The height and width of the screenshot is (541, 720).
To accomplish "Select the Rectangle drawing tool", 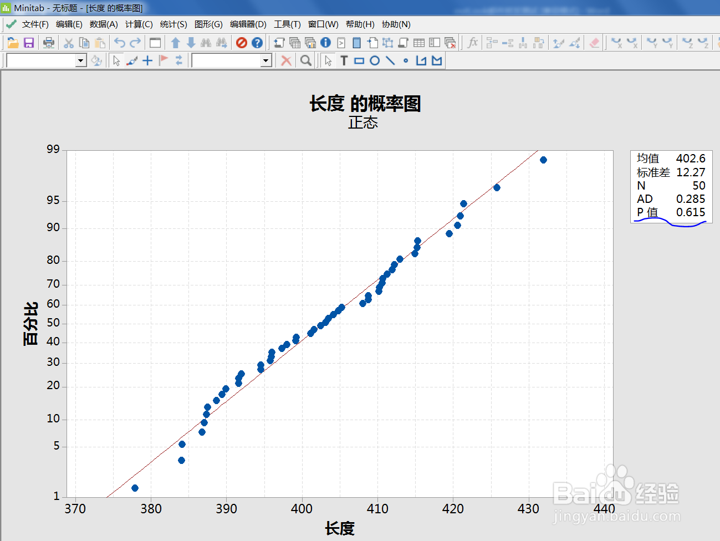I will coord(359,60).
